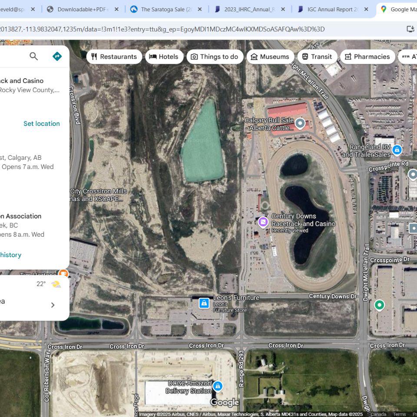417x417 pixels.
Task: Open the Century Downs Racetrack casino pin
Action: point(263,222)
